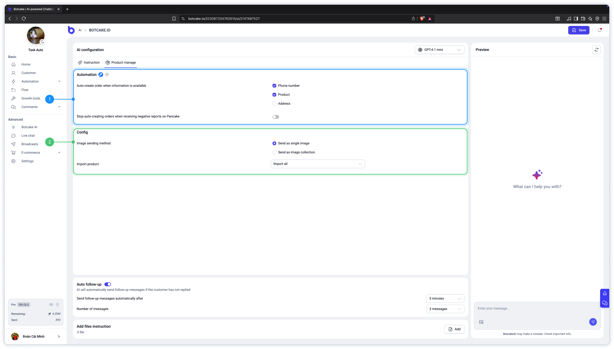This screenshot has height=349, width=614.
Task: Open the GPT-4.1 mini model dropdown
Action: click(439, 50)
